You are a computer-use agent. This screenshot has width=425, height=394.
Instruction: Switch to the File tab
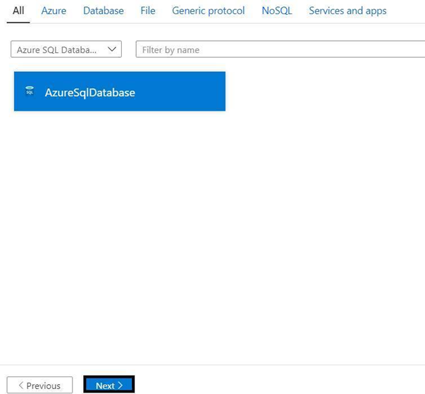148,11
